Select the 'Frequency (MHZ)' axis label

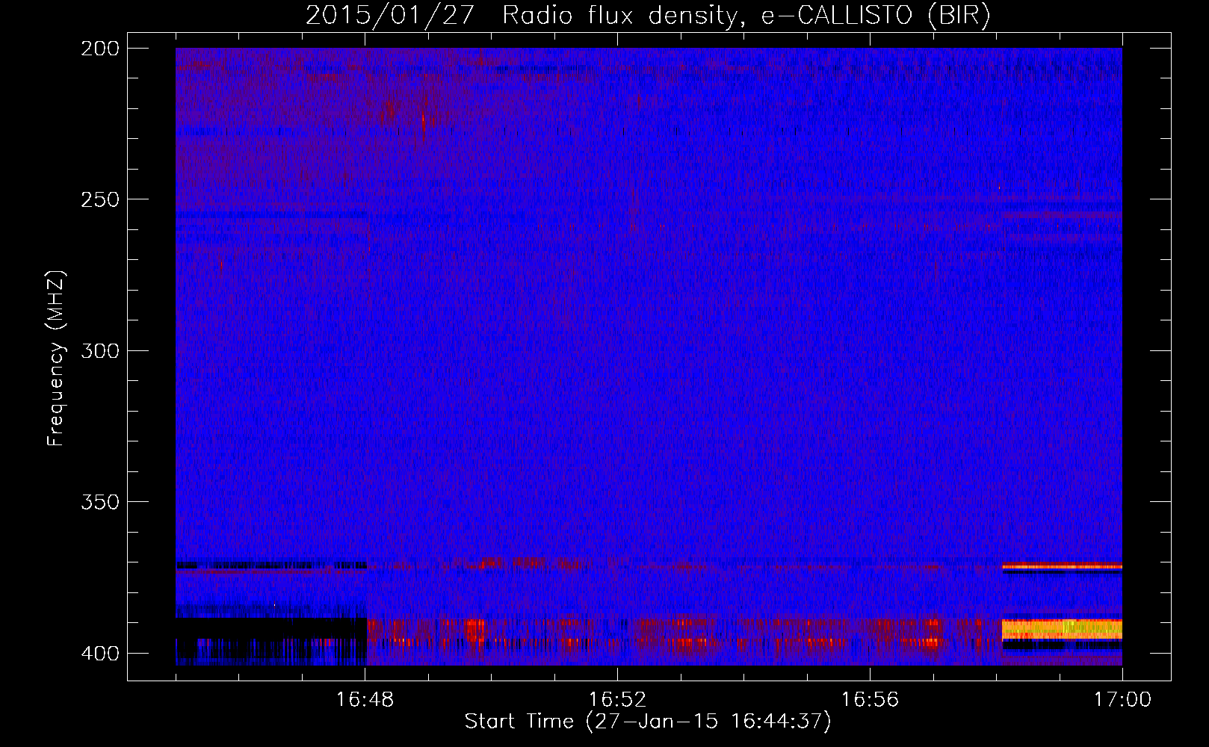(x=56, y=359)
